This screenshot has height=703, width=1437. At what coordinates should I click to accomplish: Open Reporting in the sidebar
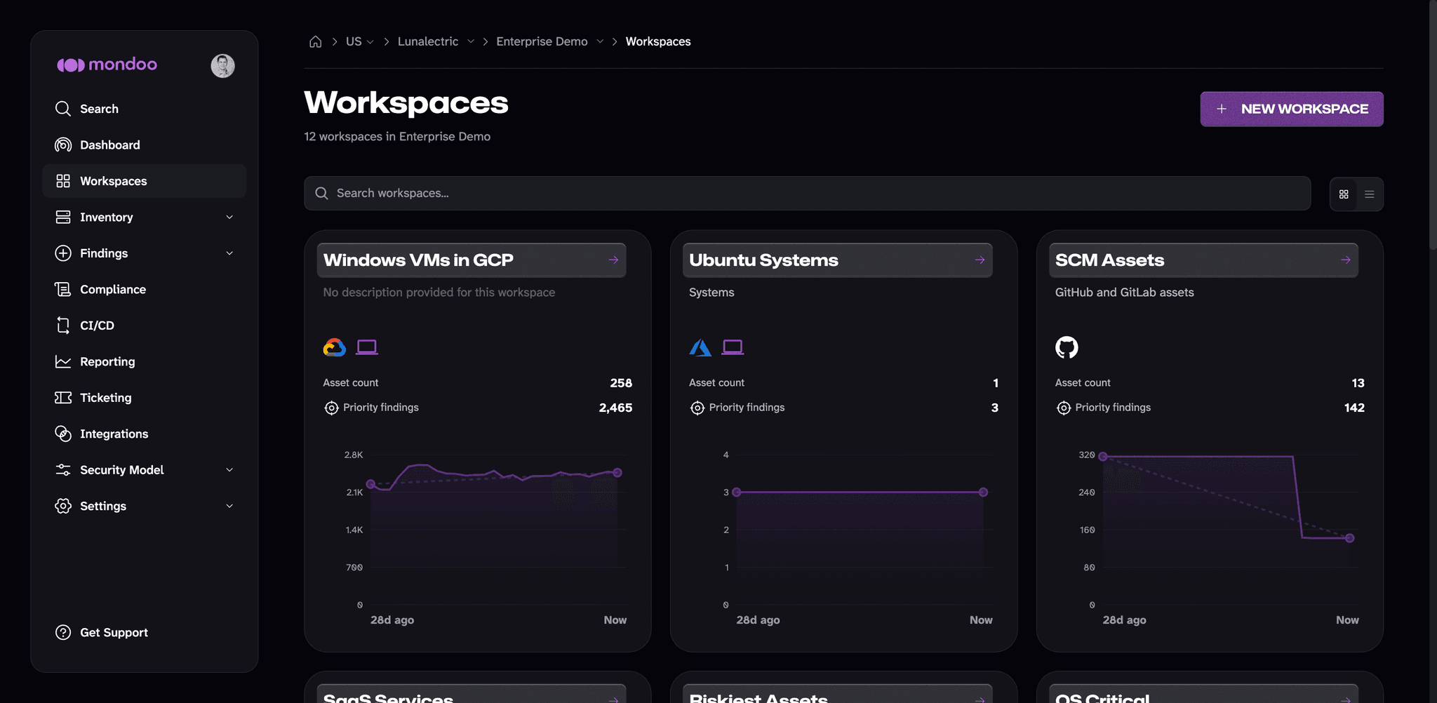pyautogui.click(x=144, y=361)
